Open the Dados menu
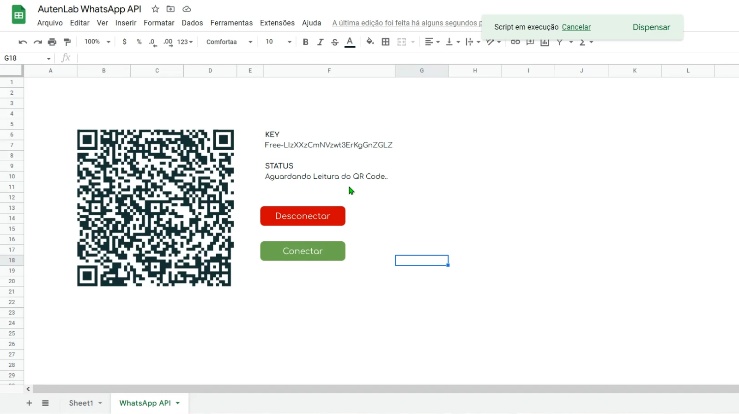This screenshot has width=739, height=414. [192, 23]
